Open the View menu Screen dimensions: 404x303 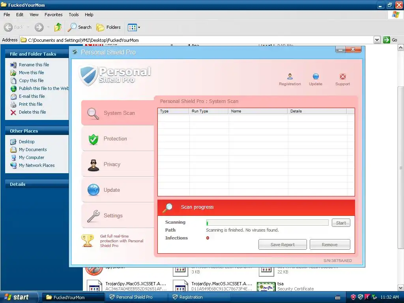click(34, 15)
